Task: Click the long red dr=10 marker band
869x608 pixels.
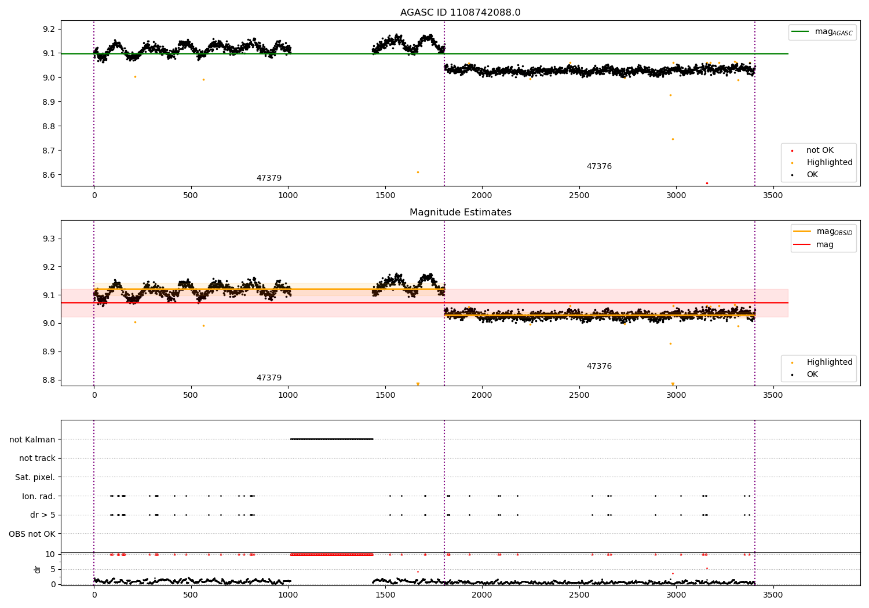Action: tap(331, 555)
